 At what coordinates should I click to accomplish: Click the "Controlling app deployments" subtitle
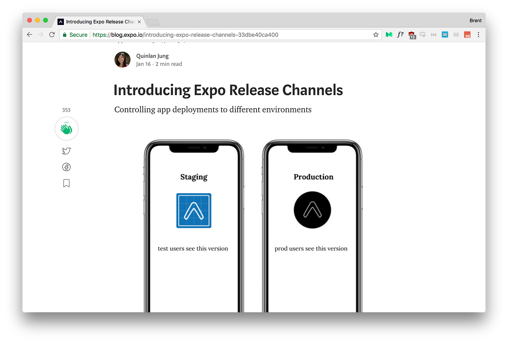pyautogui.click(x=213, y=109)
